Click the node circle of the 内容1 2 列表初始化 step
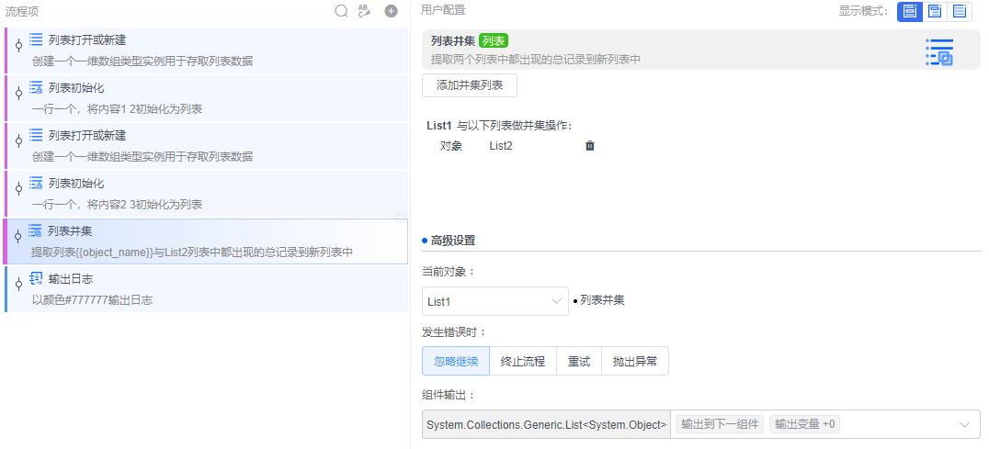989x449 pixels. 18,94
